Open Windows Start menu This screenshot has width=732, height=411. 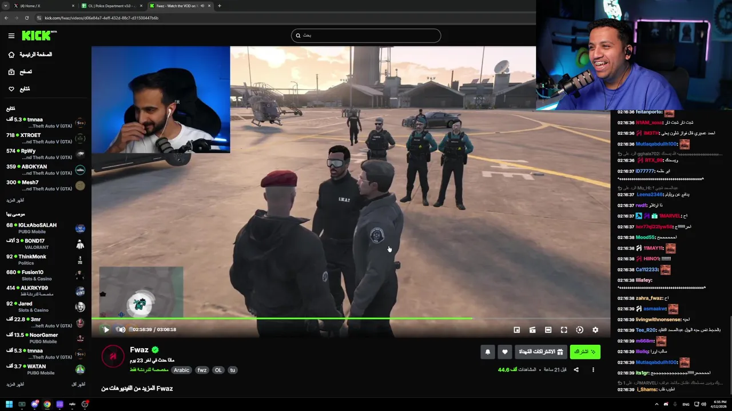pyautogui.click(x=9, y=404)
